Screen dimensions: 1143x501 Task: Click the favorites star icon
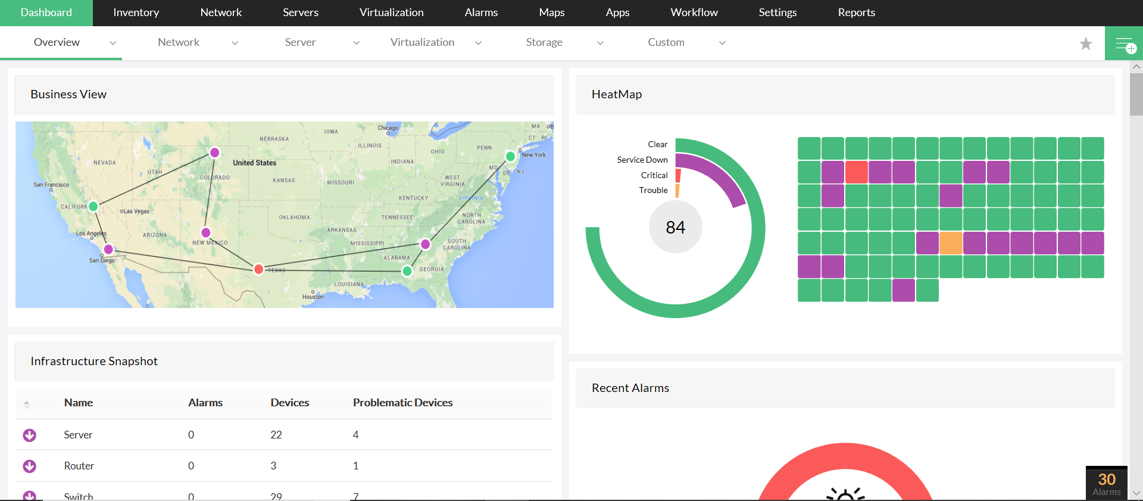pos(1086,43)
